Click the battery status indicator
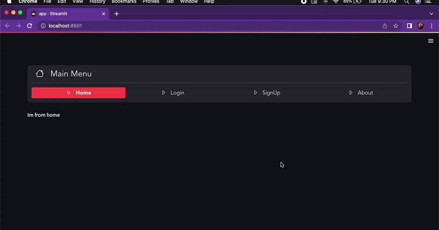Screen dimensions: 439x230 [352, 1]
